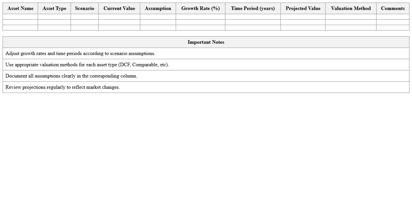Click the note about appropriate valuation methods

click(87, 65)
